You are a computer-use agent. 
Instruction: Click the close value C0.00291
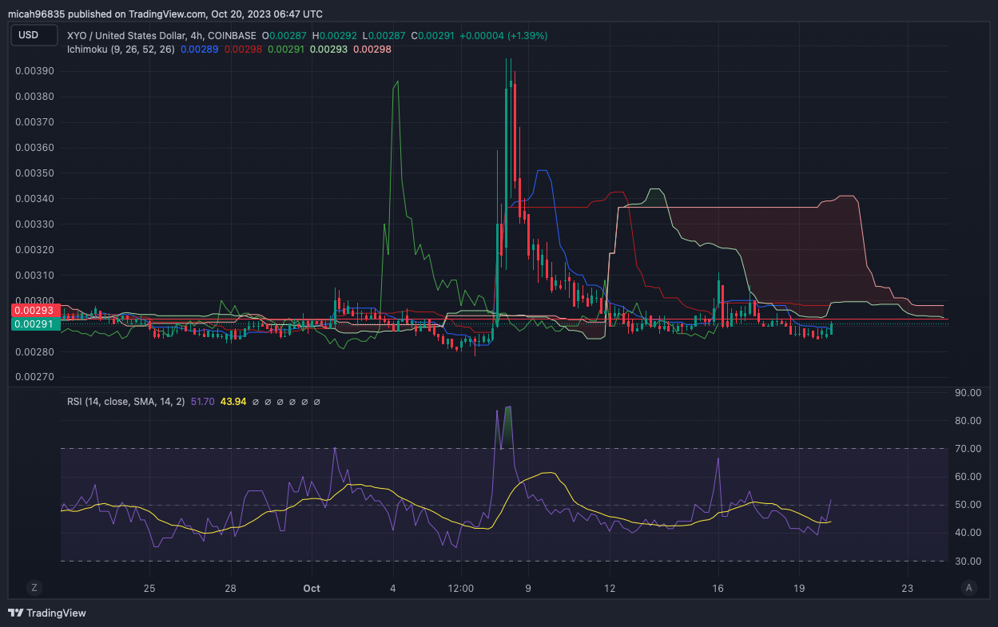point(431,36)
